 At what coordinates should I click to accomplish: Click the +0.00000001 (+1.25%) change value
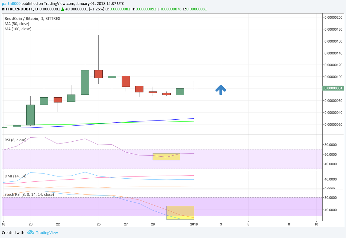(85, 9)
